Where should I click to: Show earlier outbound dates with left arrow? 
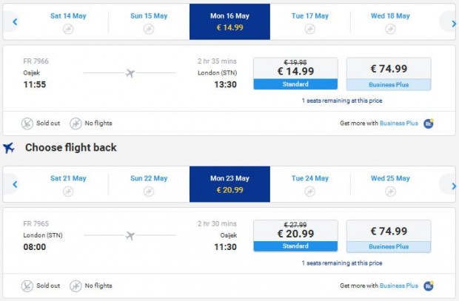(15, 22)
